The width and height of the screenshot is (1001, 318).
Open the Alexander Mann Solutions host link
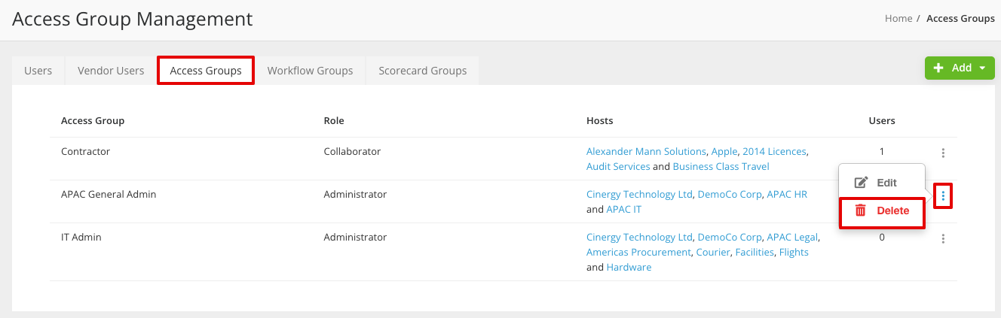coord(646,151)
